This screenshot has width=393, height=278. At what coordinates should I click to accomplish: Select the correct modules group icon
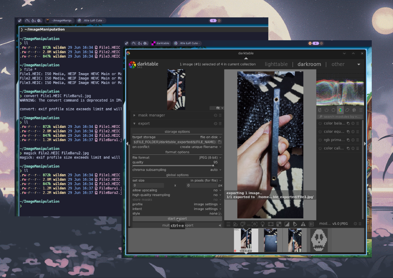(x=347, y=110)
